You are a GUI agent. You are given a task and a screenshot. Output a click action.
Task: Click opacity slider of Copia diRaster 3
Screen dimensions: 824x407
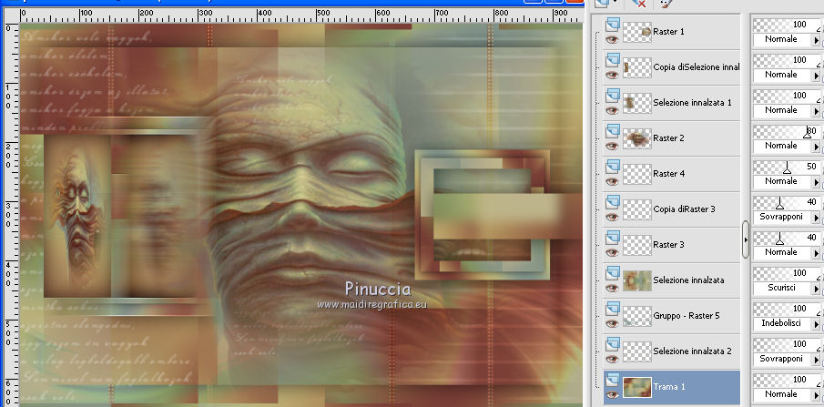[787, 202]
